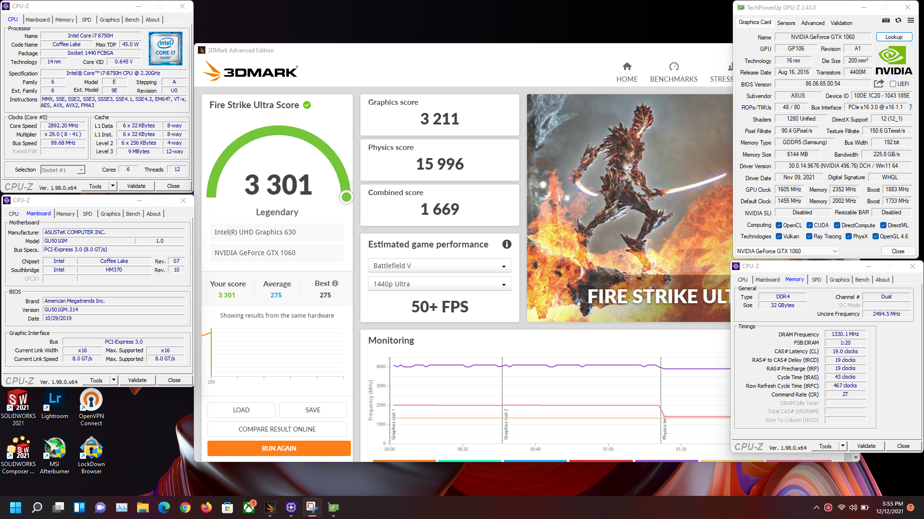The height and width of the screenshot is (519, 924).
Task: Switch to the Validation tab in GPU-Z
Action: 841,23
